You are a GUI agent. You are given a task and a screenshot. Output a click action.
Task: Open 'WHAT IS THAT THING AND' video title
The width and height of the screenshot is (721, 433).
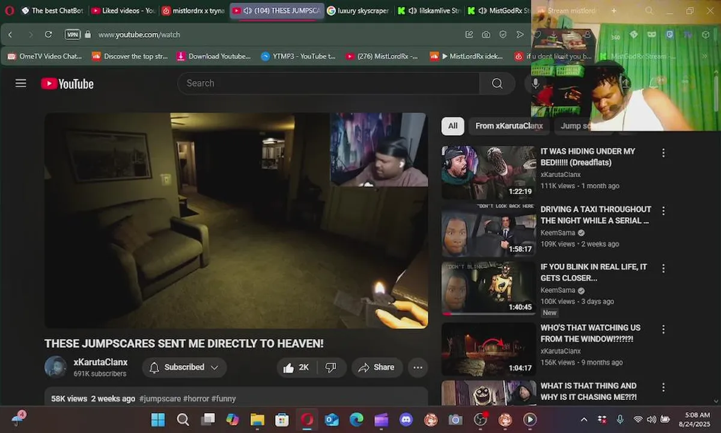coord(588,391)
